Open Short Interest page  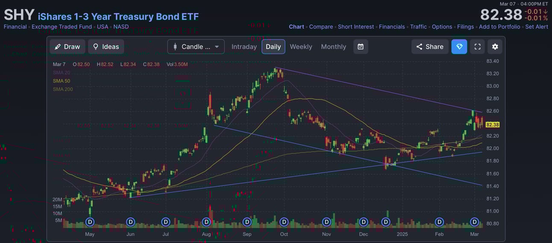[356, 26]
